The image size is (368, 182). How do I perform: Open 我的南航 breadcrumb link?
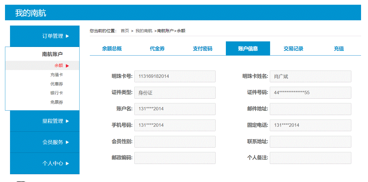click(144, 31)
